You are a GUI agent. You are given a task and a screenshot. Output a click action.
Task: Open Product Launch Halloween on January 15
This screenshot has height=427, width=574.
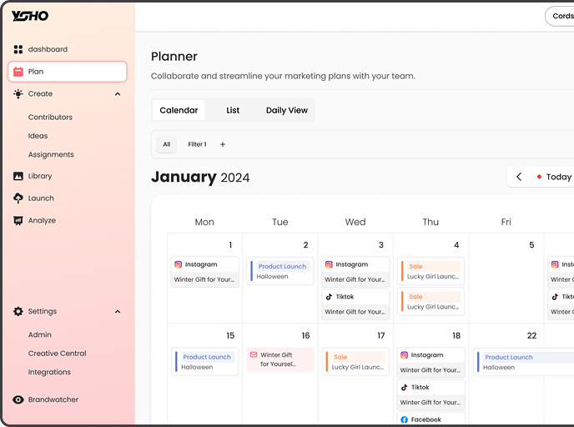coord(204,361)
